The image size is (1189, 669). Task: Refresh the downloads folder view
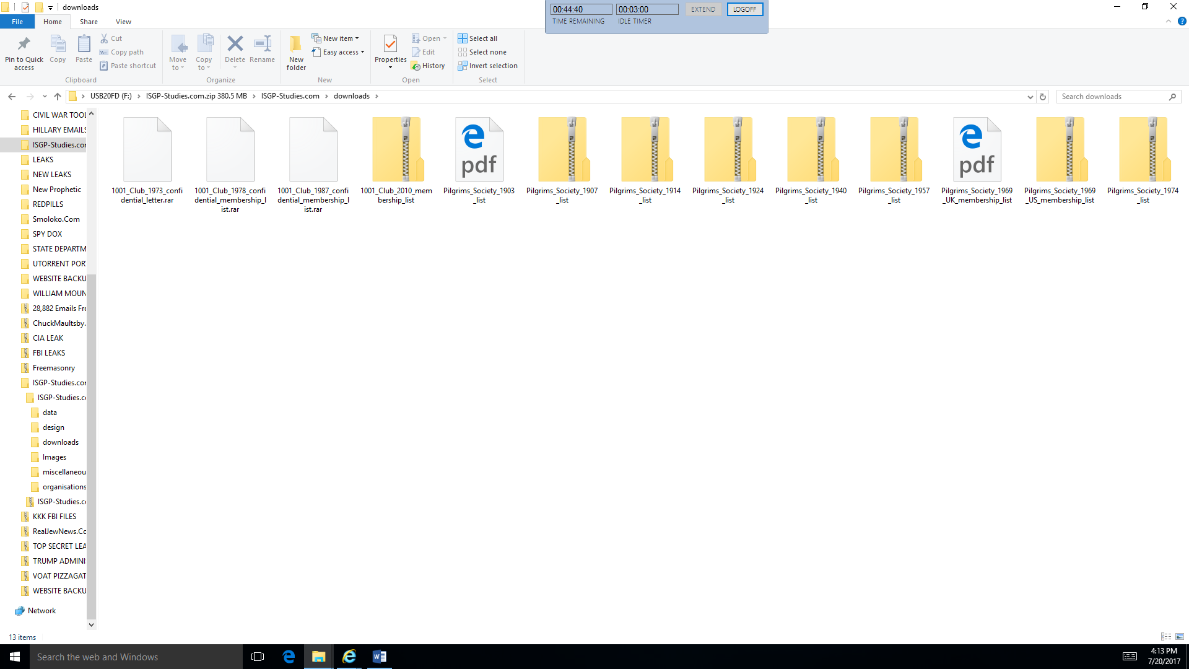tap(1043, 97)
